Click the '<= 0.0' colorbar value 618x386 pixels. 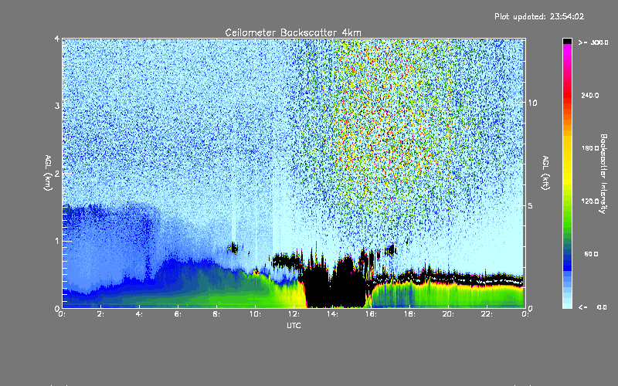point(593,307)
